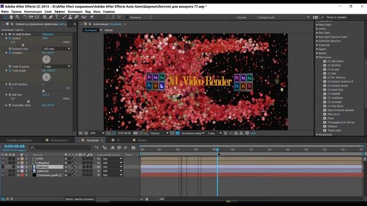Show layer 3 by clicking its visibility box

point(3,167)
